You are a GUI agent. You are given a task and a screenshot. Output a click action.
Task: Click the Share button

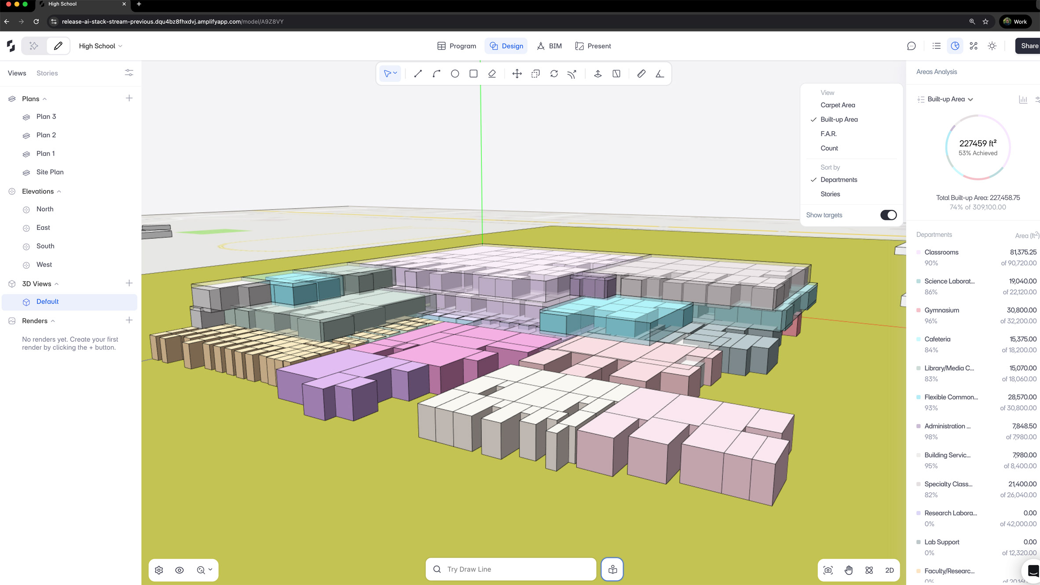pos(1029,46)
